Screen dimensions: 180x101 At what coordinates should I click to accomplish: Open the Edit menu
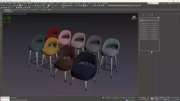click(x=5, y=3)
